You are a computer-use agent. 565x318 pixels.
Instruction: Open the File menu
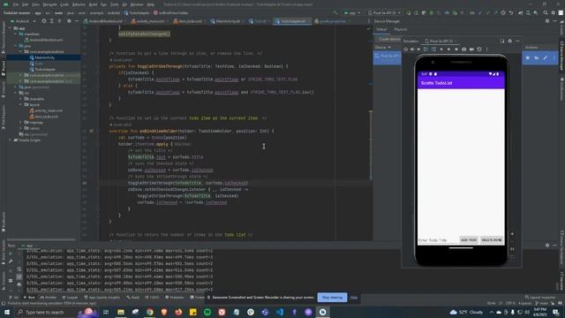click(16, 4)
